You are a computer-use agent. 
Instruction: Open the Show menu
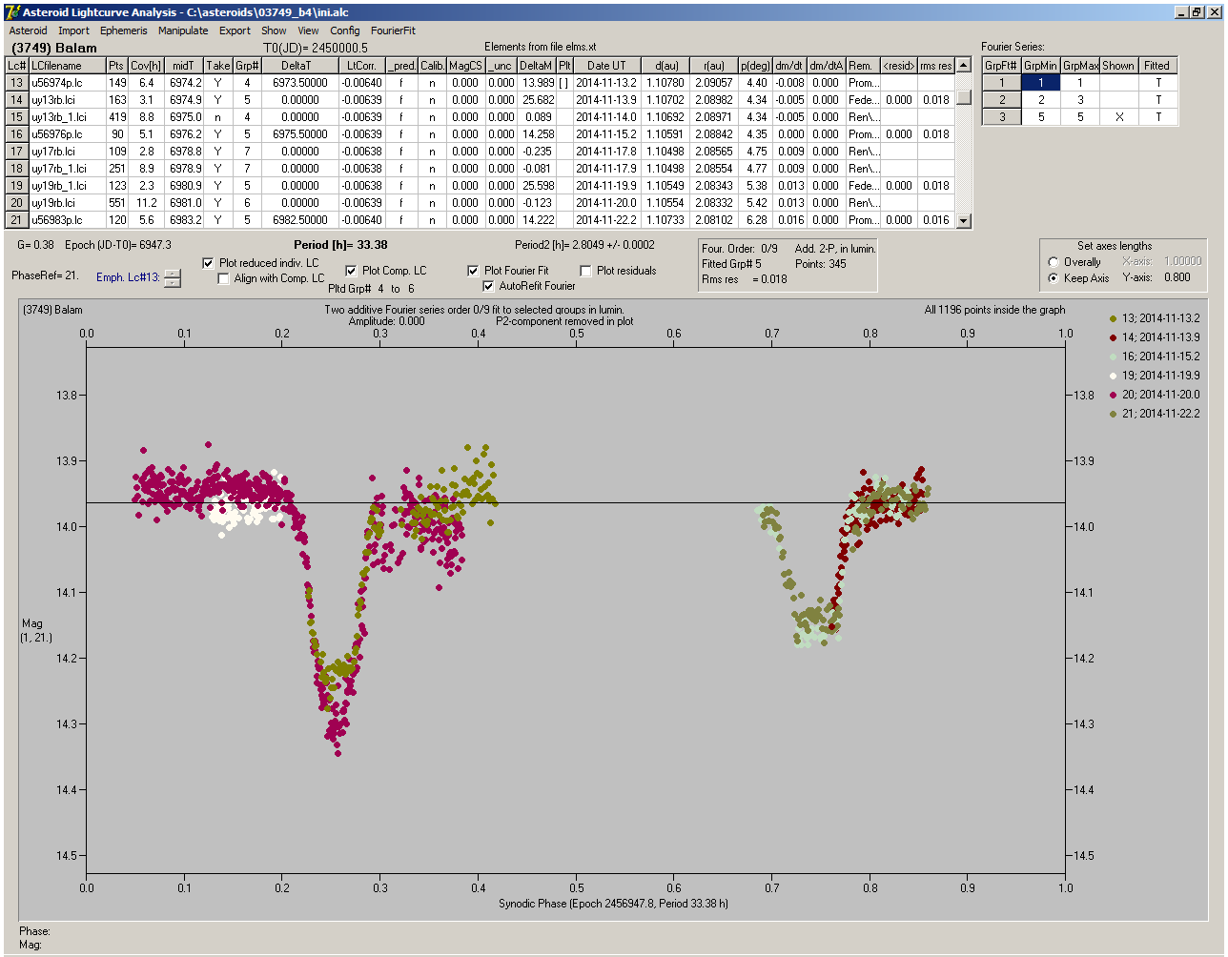point(274,31)
